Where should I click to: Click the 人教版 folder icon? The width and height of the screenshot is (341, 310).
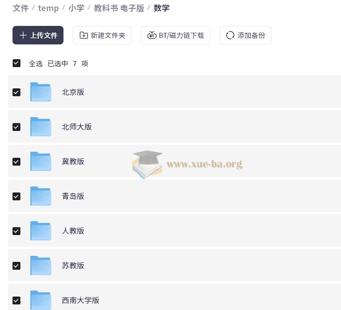[41, 231]
